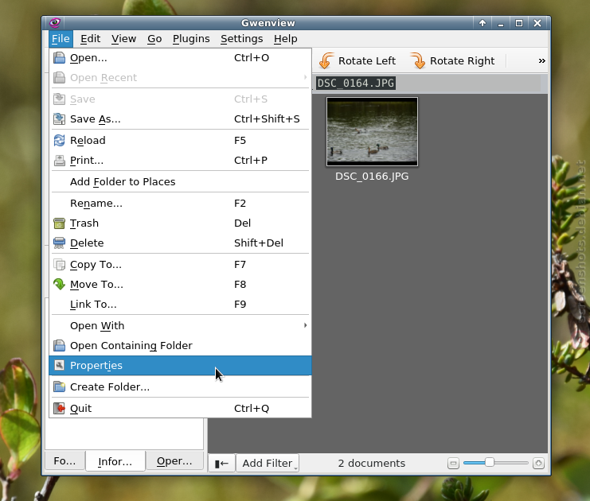Click the Gwenview eye icon in title bar

pyautogui.click(x=55, y=23)
